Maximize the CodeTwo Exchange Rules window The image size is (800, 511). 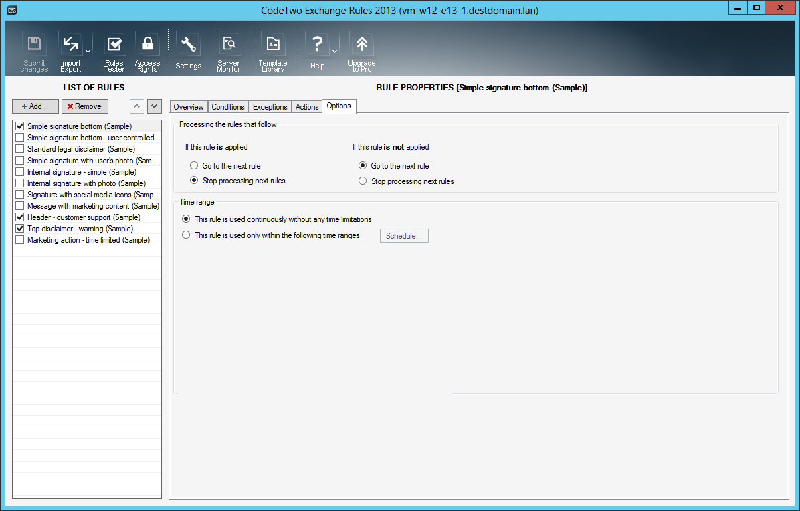[x=757, y=7]
